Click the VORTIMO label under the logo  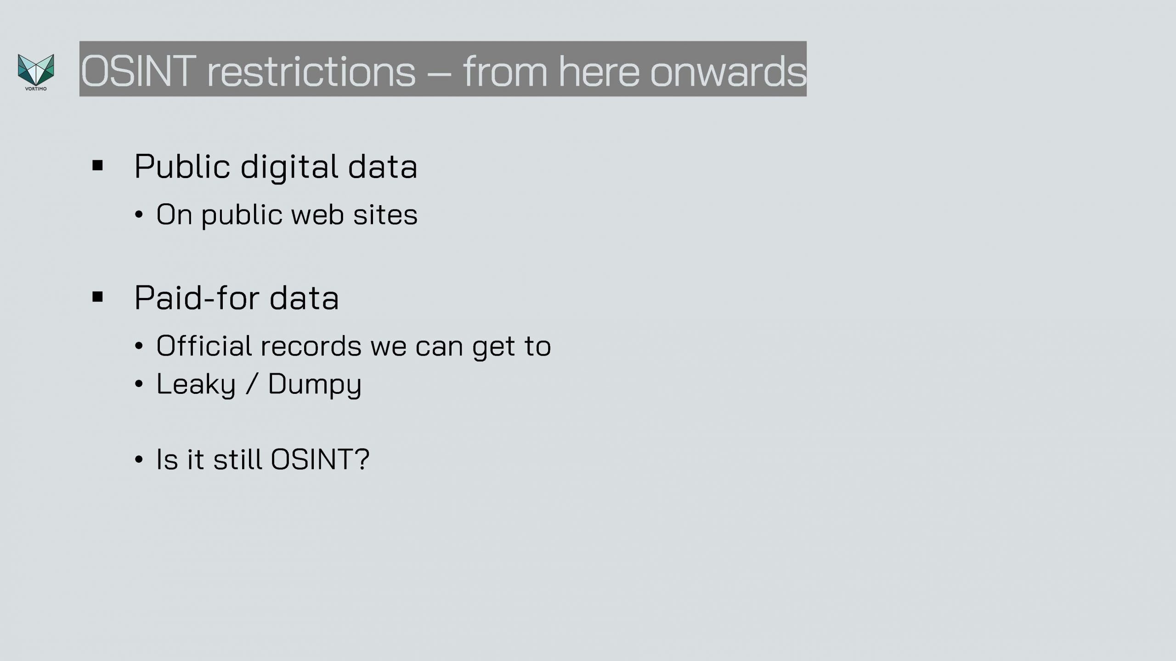[36, 89]
